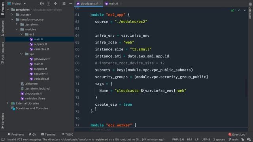Click the select opened file target icon
The width and height of the screenshot is (253, 142).
42,4
